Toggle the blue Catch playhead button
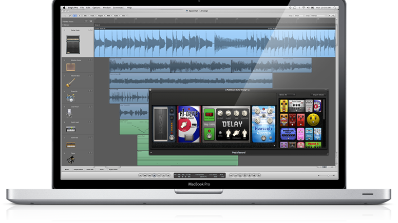The image size is (398, 223). 74,15
